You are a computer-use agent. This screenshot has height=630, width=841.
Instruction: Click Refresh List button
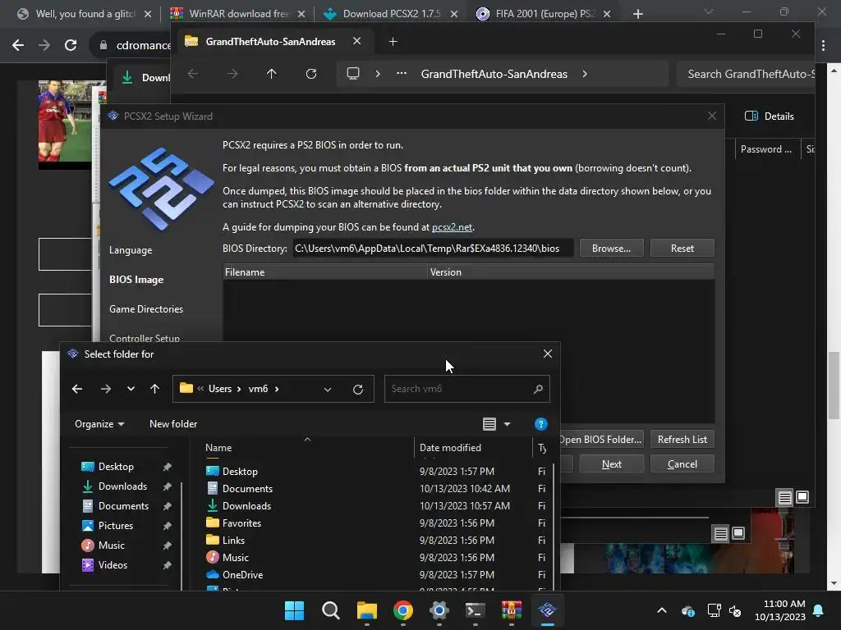(682, 440)
